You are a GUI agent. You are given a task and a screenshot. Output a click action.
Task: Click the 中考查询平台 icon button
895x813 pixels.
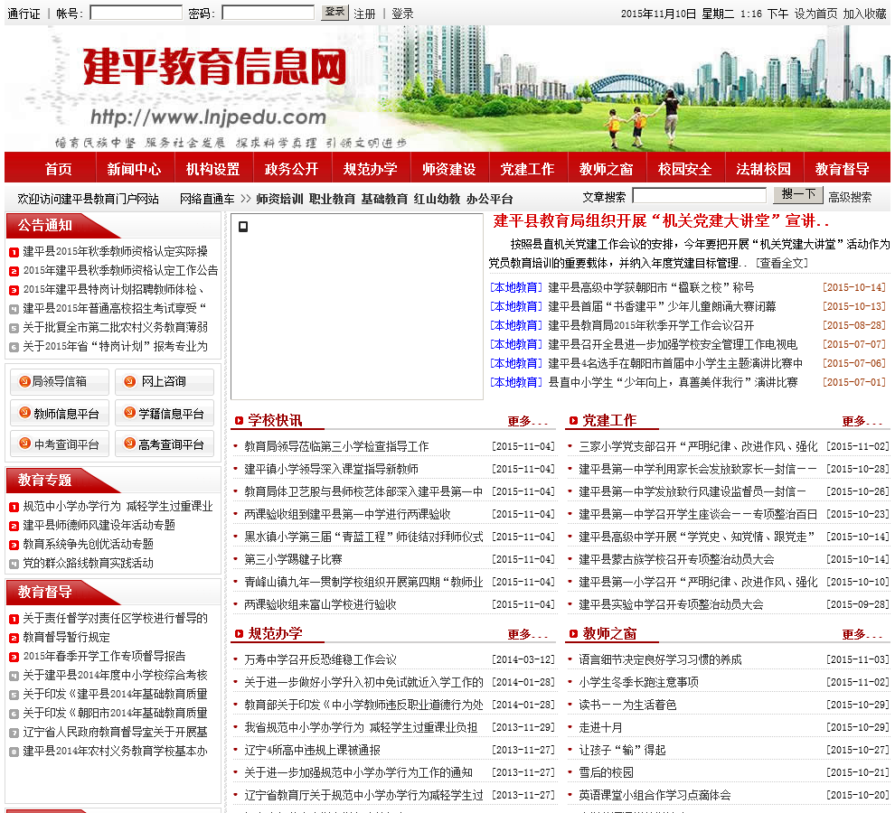tap(60, 444)
